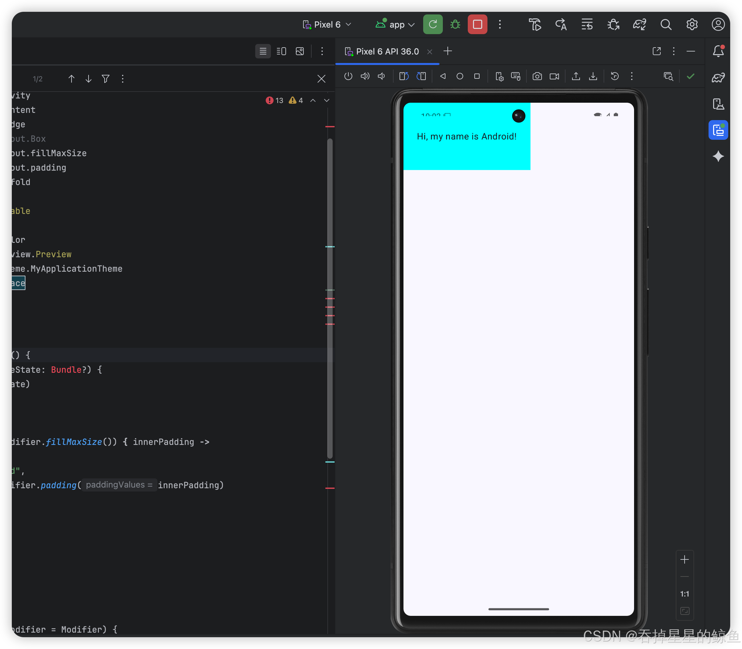Open the Notifications bell icon
Screen dimensions: 742x649
tap(718, 51)
